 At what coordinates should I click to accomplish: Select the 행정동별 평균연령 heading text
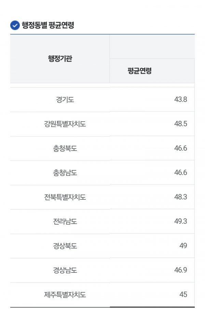tap(48, 25)
